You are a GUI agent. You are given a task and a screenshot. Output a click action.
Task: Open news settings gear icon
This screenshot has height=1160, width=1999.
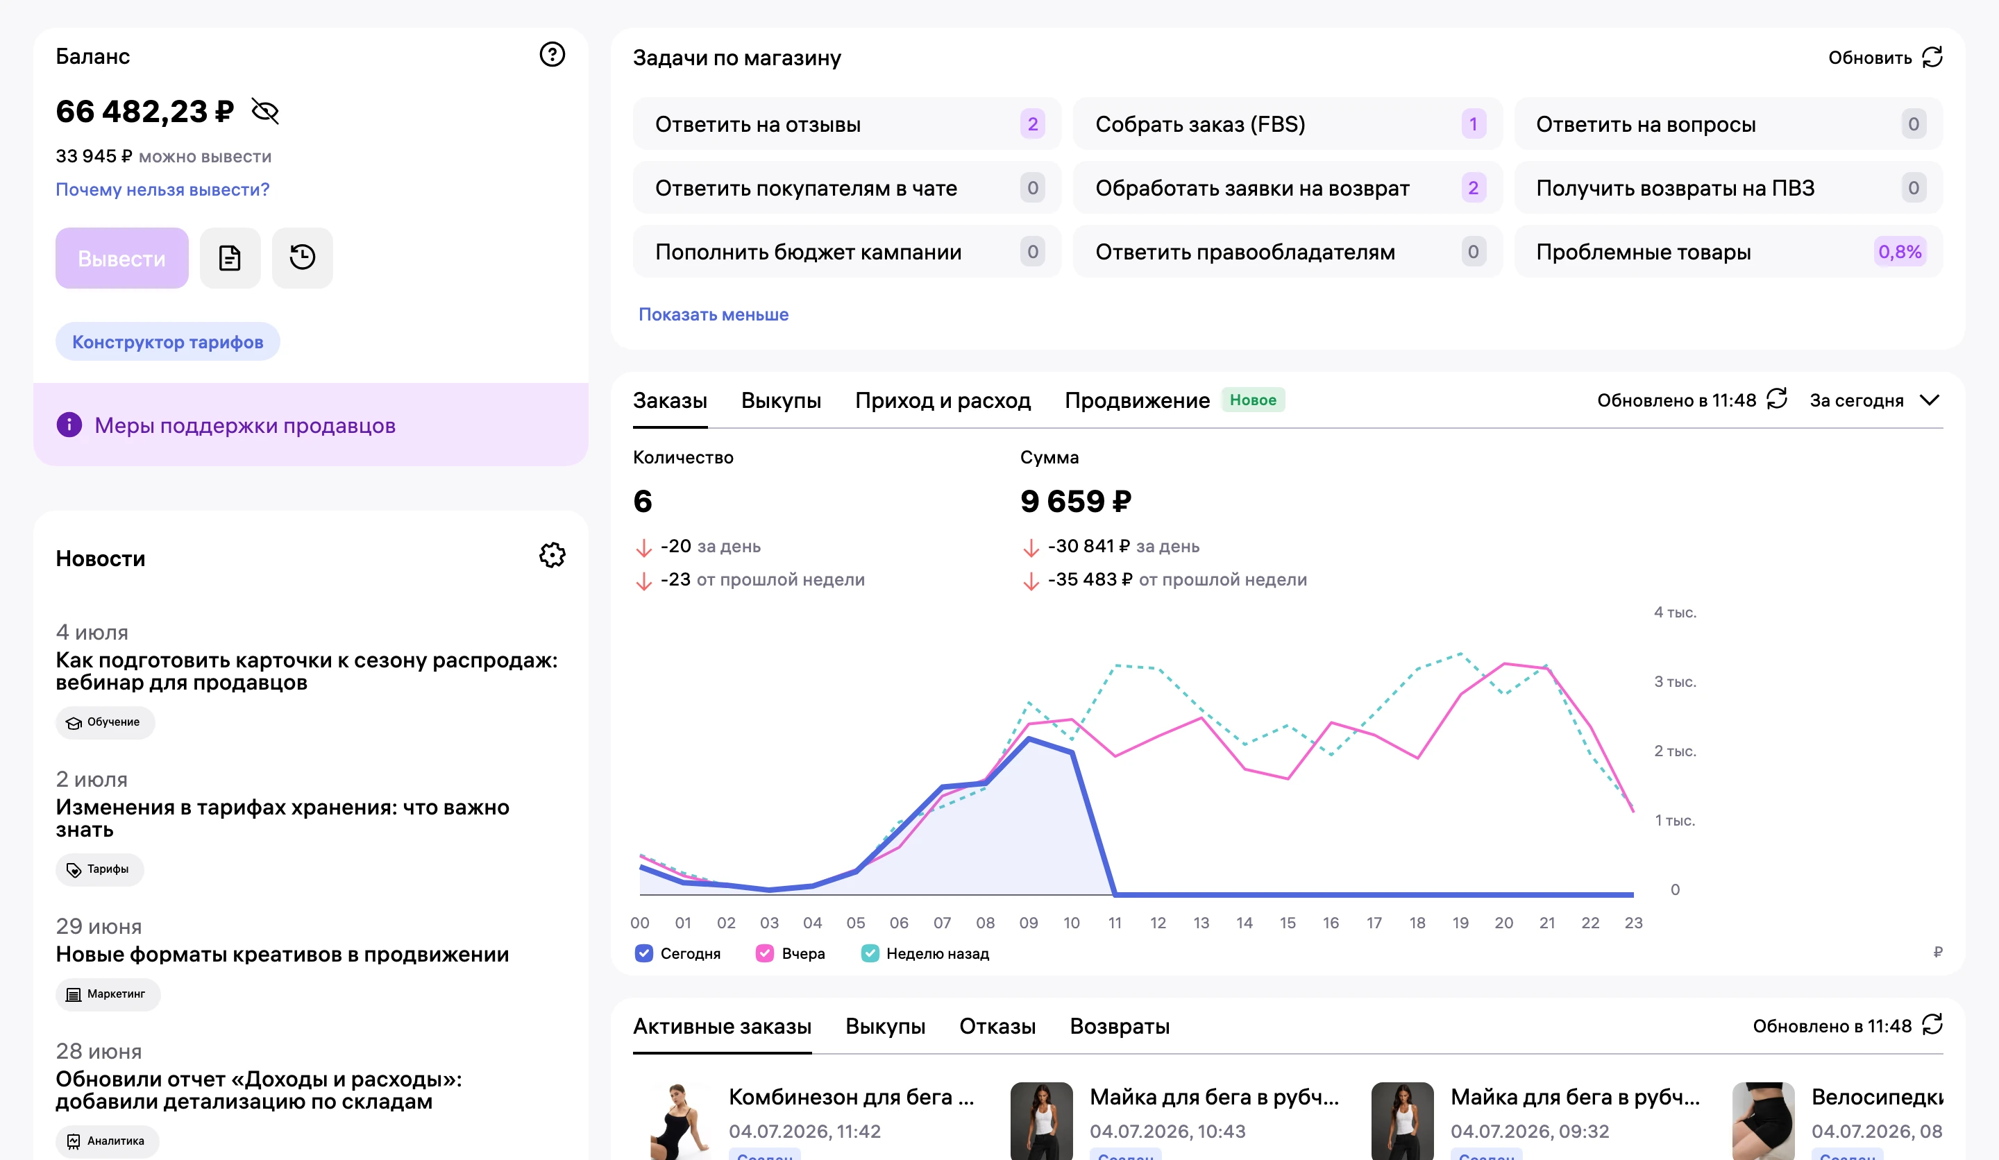pyautogui.click(x=552, y=555)
